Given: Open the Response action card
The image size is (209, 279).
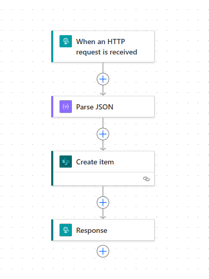Looking at the screenshot, I should [x=103, y=230].
